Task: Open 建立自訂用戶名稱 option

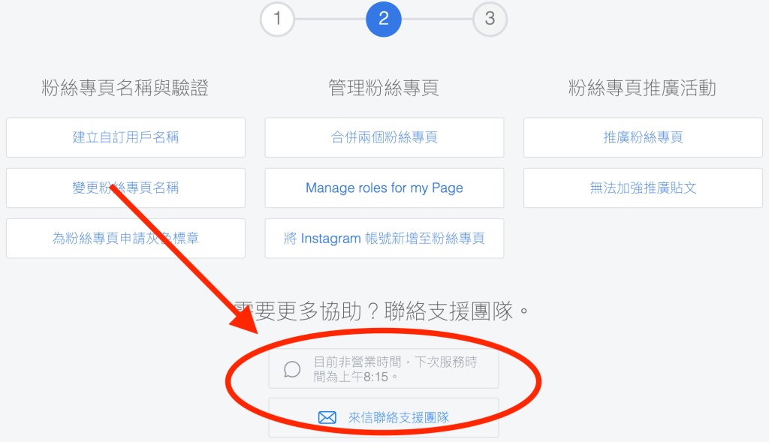Action: [x=125, y=137]
